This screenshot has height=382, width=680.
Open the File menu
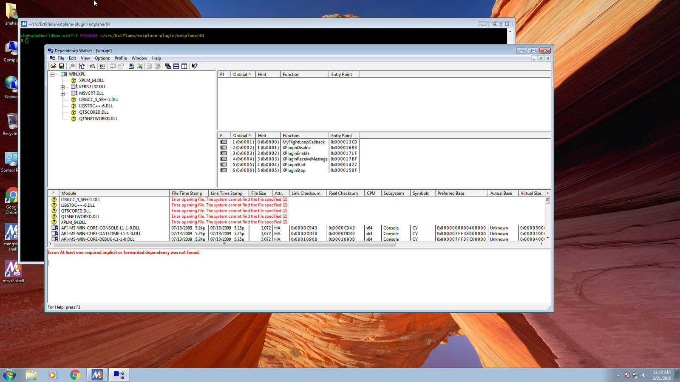61,58
